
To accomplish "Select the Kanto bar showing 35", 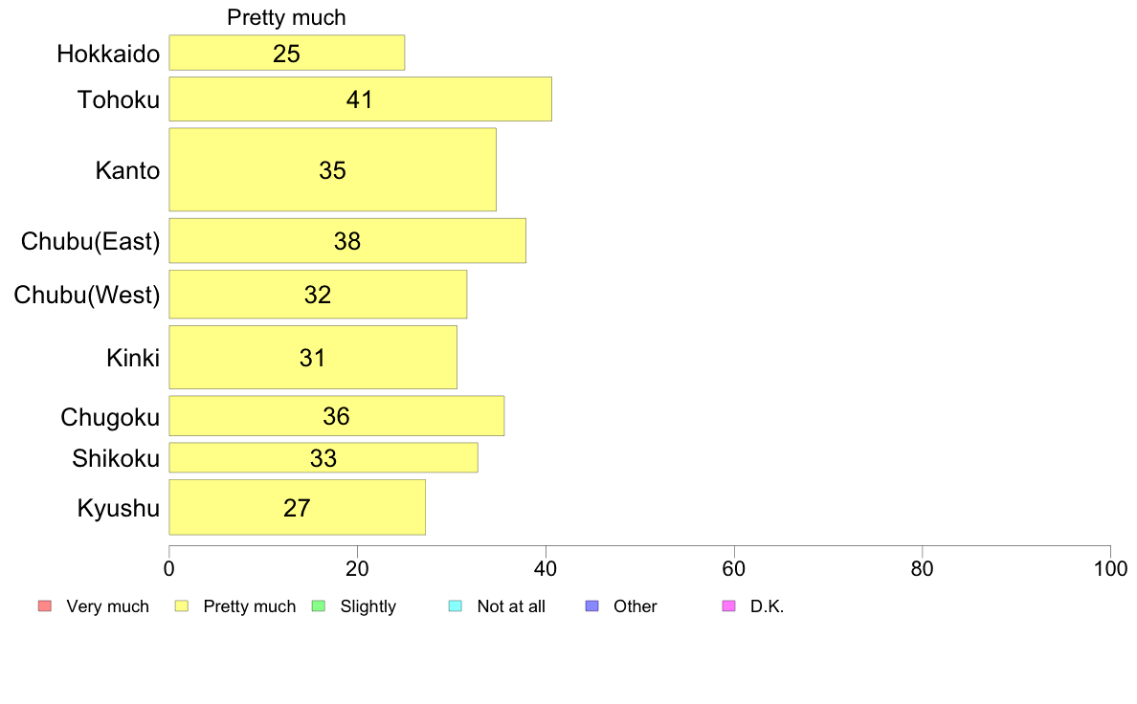I will (x=333, y=169).
